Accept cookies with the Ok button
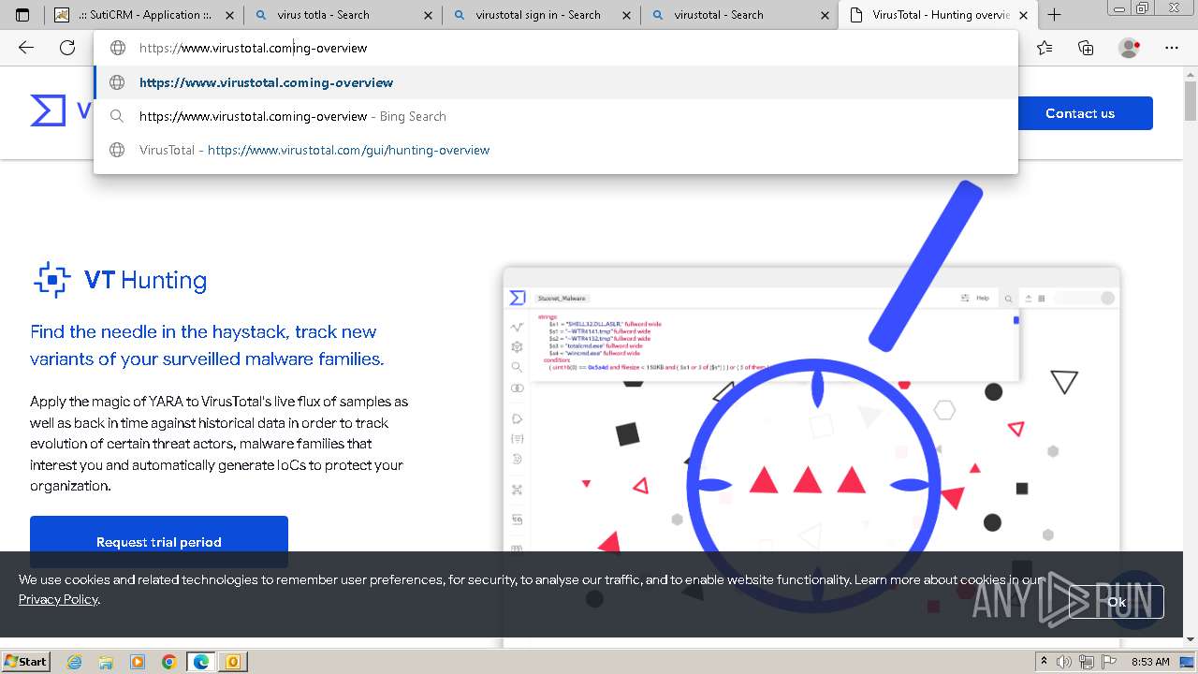Viewport: 1198px width, 674px height. point(1117,602)
